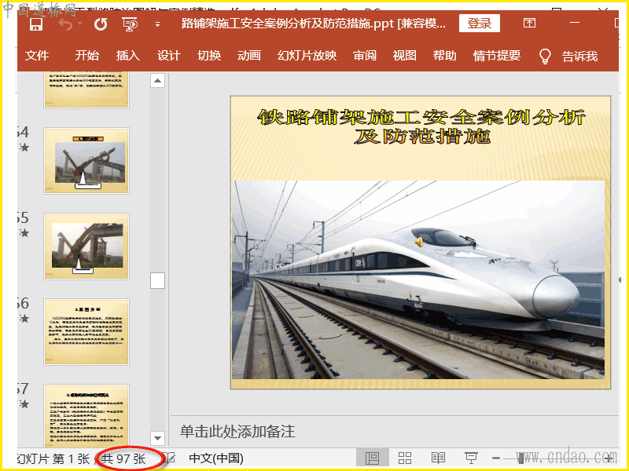Screen dimensions: 629x471
Task: Open the 幻灯片放映 tab
Action: click(x=307, y=55)
